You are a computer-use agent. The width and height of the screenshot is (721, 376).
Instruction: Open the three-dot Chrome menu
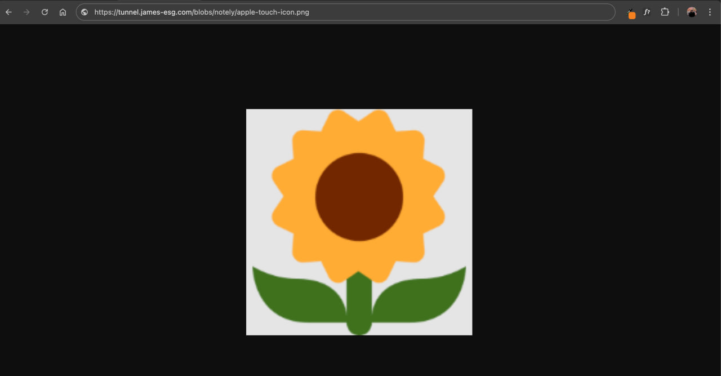[710, 12]
